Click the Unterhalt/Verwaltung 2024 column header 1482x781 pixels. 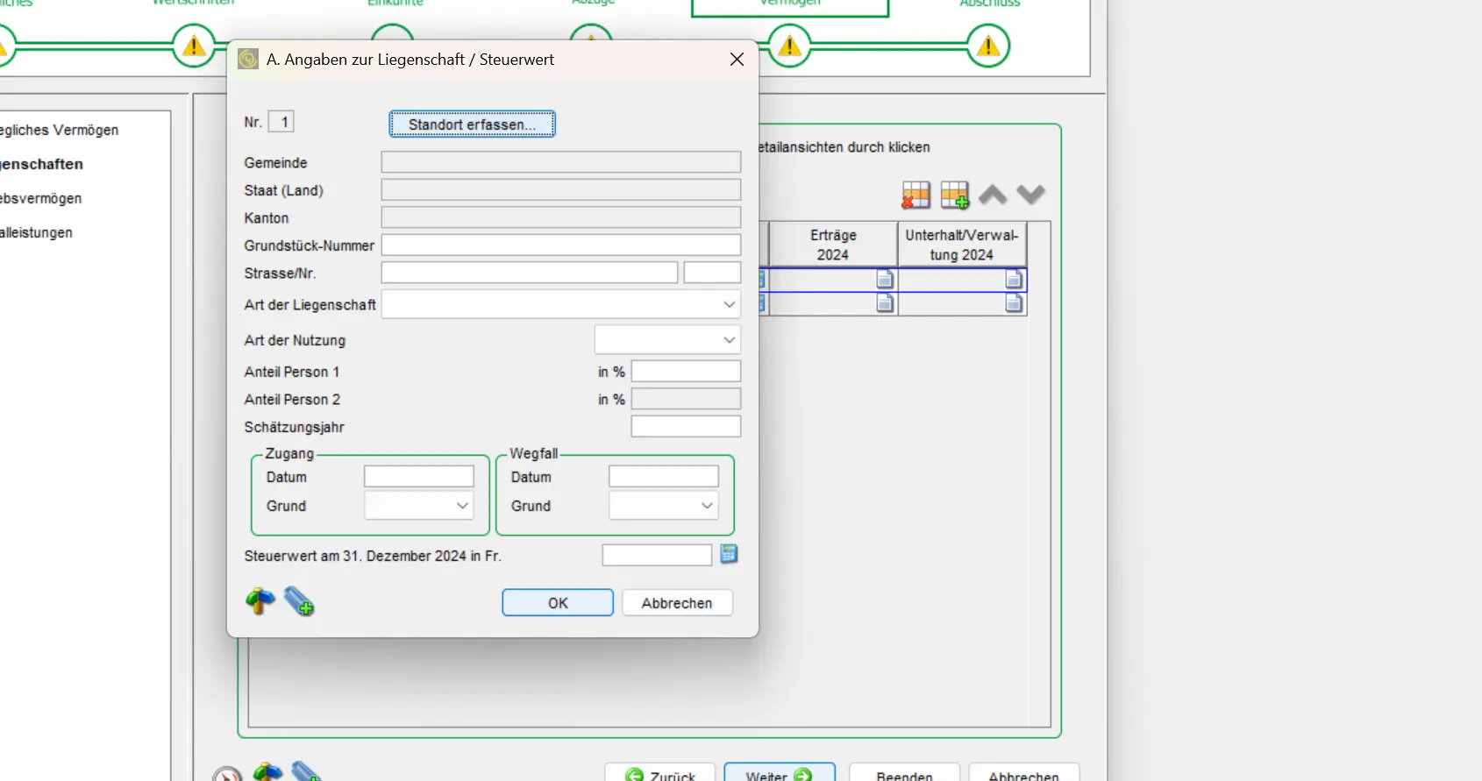[962, 245]
